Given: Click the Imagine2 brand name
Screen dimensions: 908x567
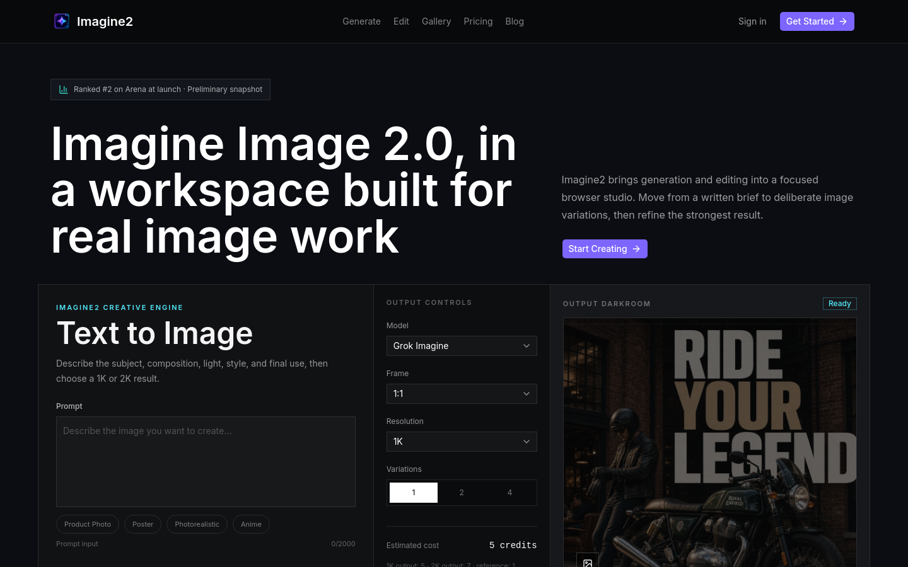Looking at the screenshot, I should click(105, 21).
